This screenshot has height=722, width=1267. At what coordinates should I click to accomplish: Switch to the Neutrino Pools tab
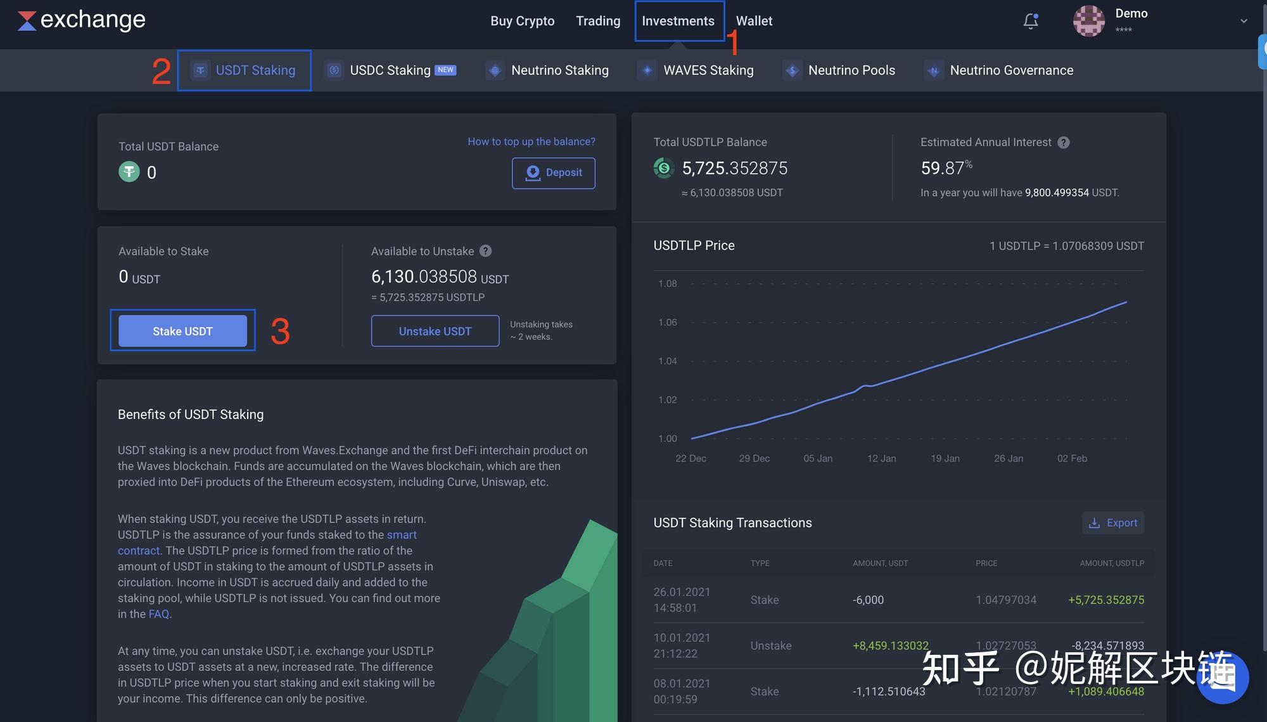[839, 70]
